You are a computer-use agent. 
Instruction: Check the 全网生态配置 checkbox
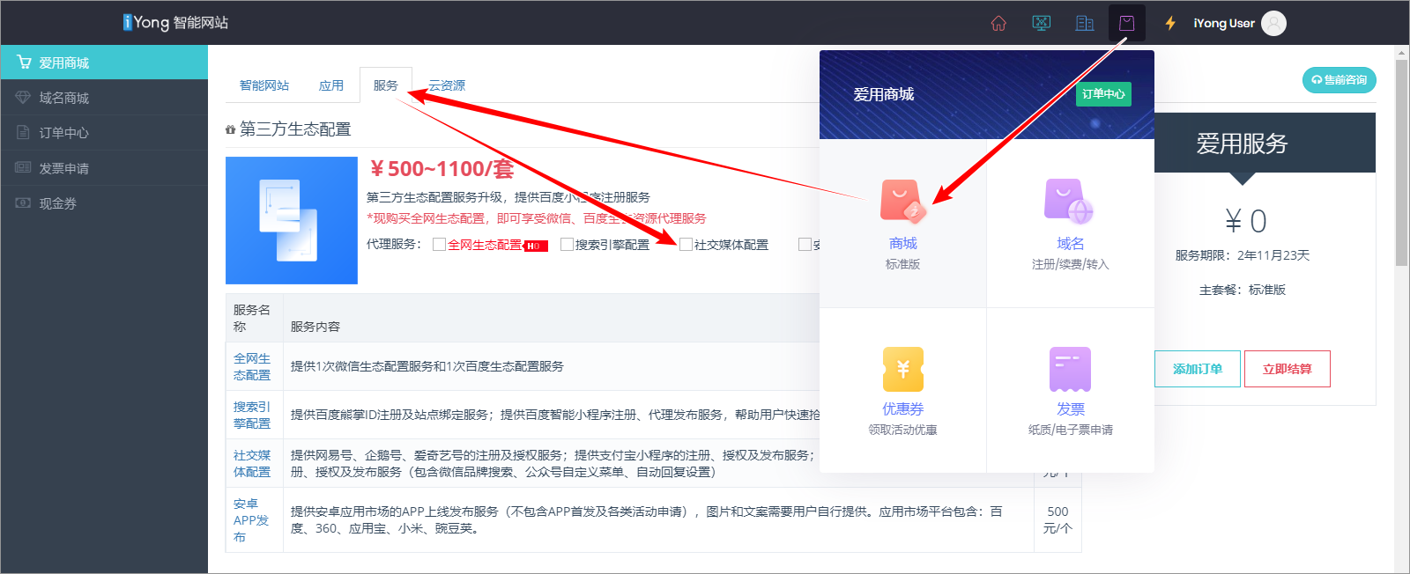[x=439, y=245]
